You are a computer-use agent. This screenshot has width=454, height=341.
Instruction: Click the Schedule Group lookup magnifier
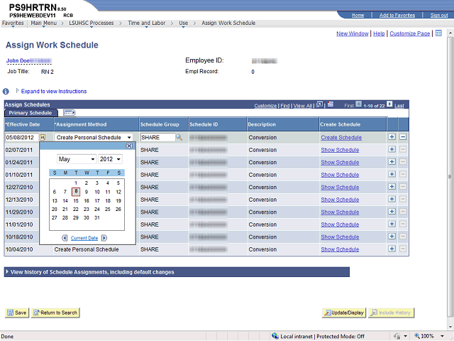pos(179,137)
